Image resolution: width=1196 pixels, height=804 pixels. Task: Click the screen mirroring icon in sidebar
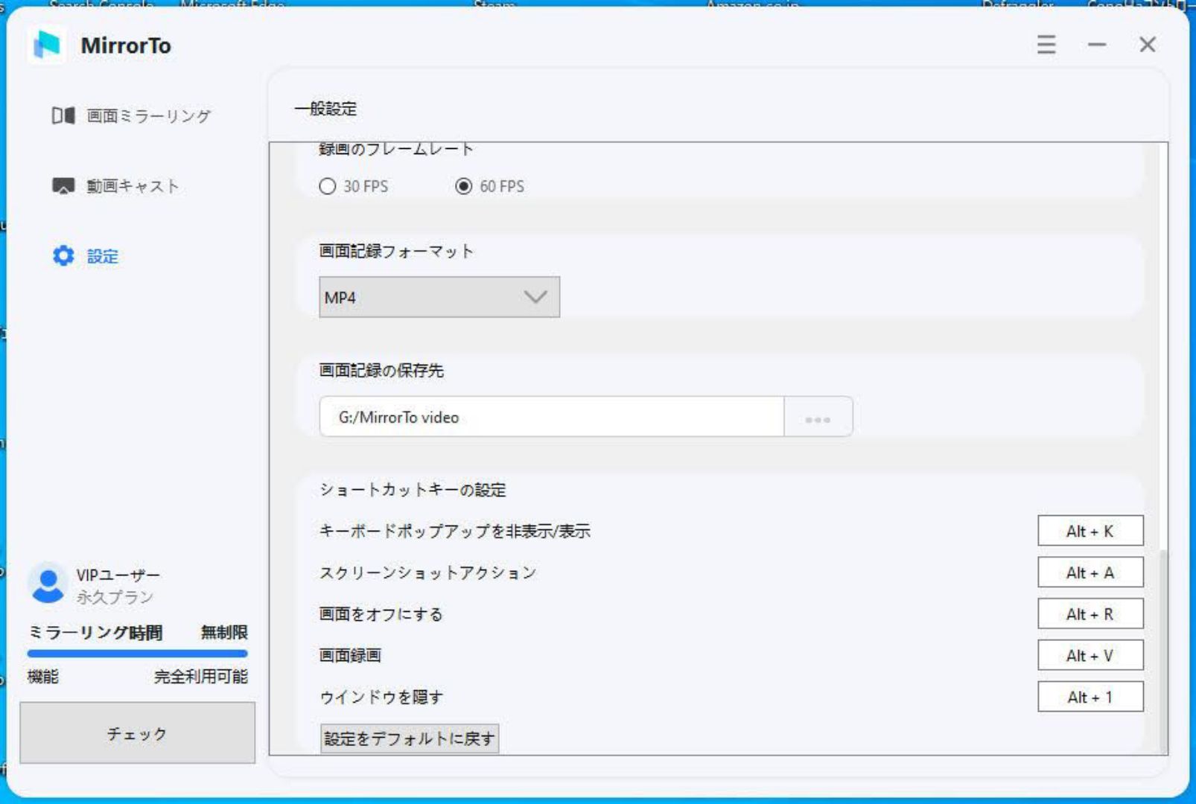click(63, 115)
